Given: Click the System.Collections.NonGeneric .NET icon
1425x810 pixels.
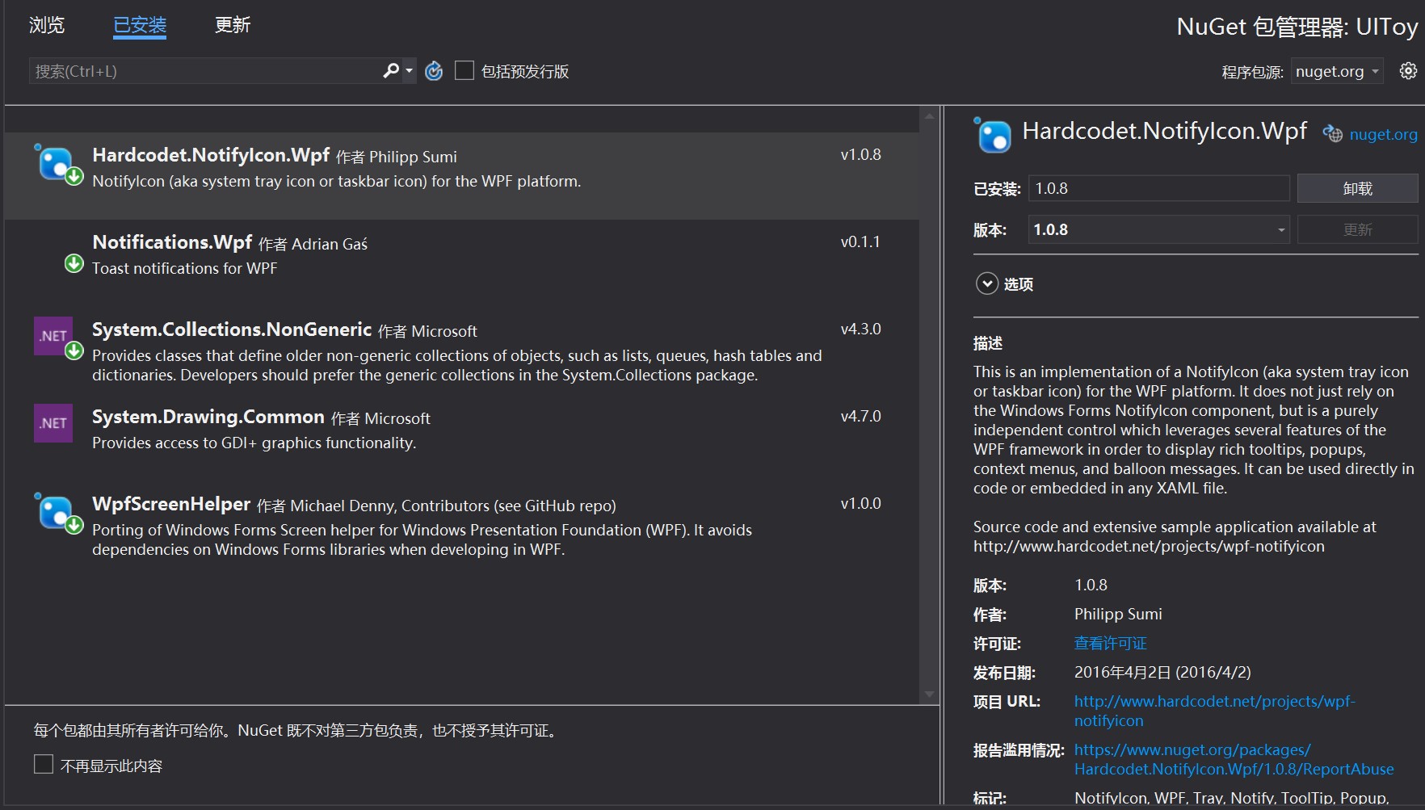Looking at the screenshot, I should [x=53, y=336].
